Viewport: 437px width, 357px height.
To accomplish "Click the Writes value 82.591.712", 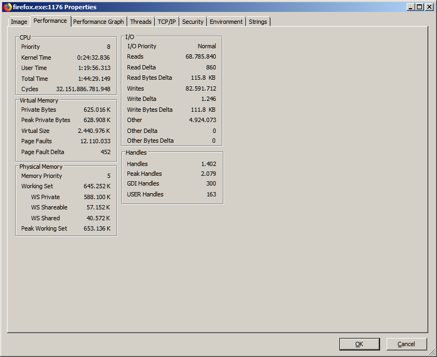I will coord(201,88).
